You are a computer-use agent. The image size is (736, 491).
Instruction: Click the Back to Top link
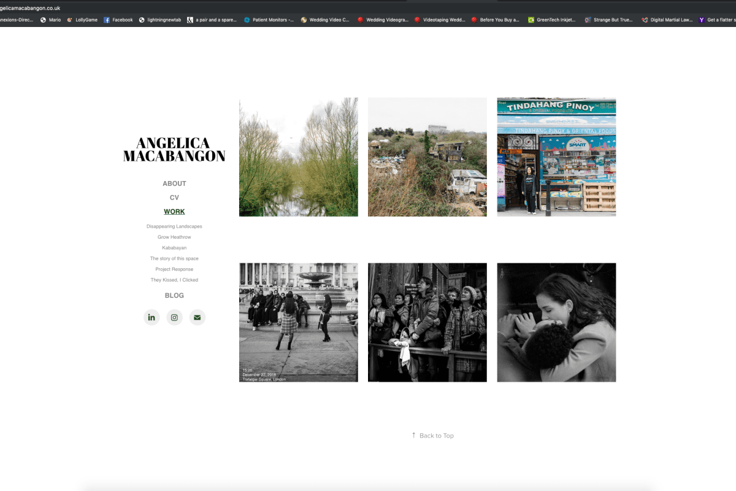[433, 436]
